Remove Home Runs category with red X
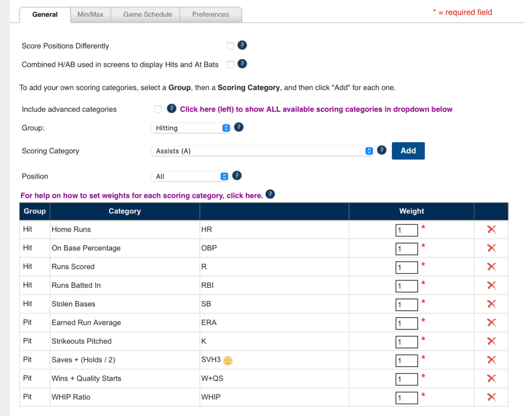This screenshot has height=416, width=524. 491,229
